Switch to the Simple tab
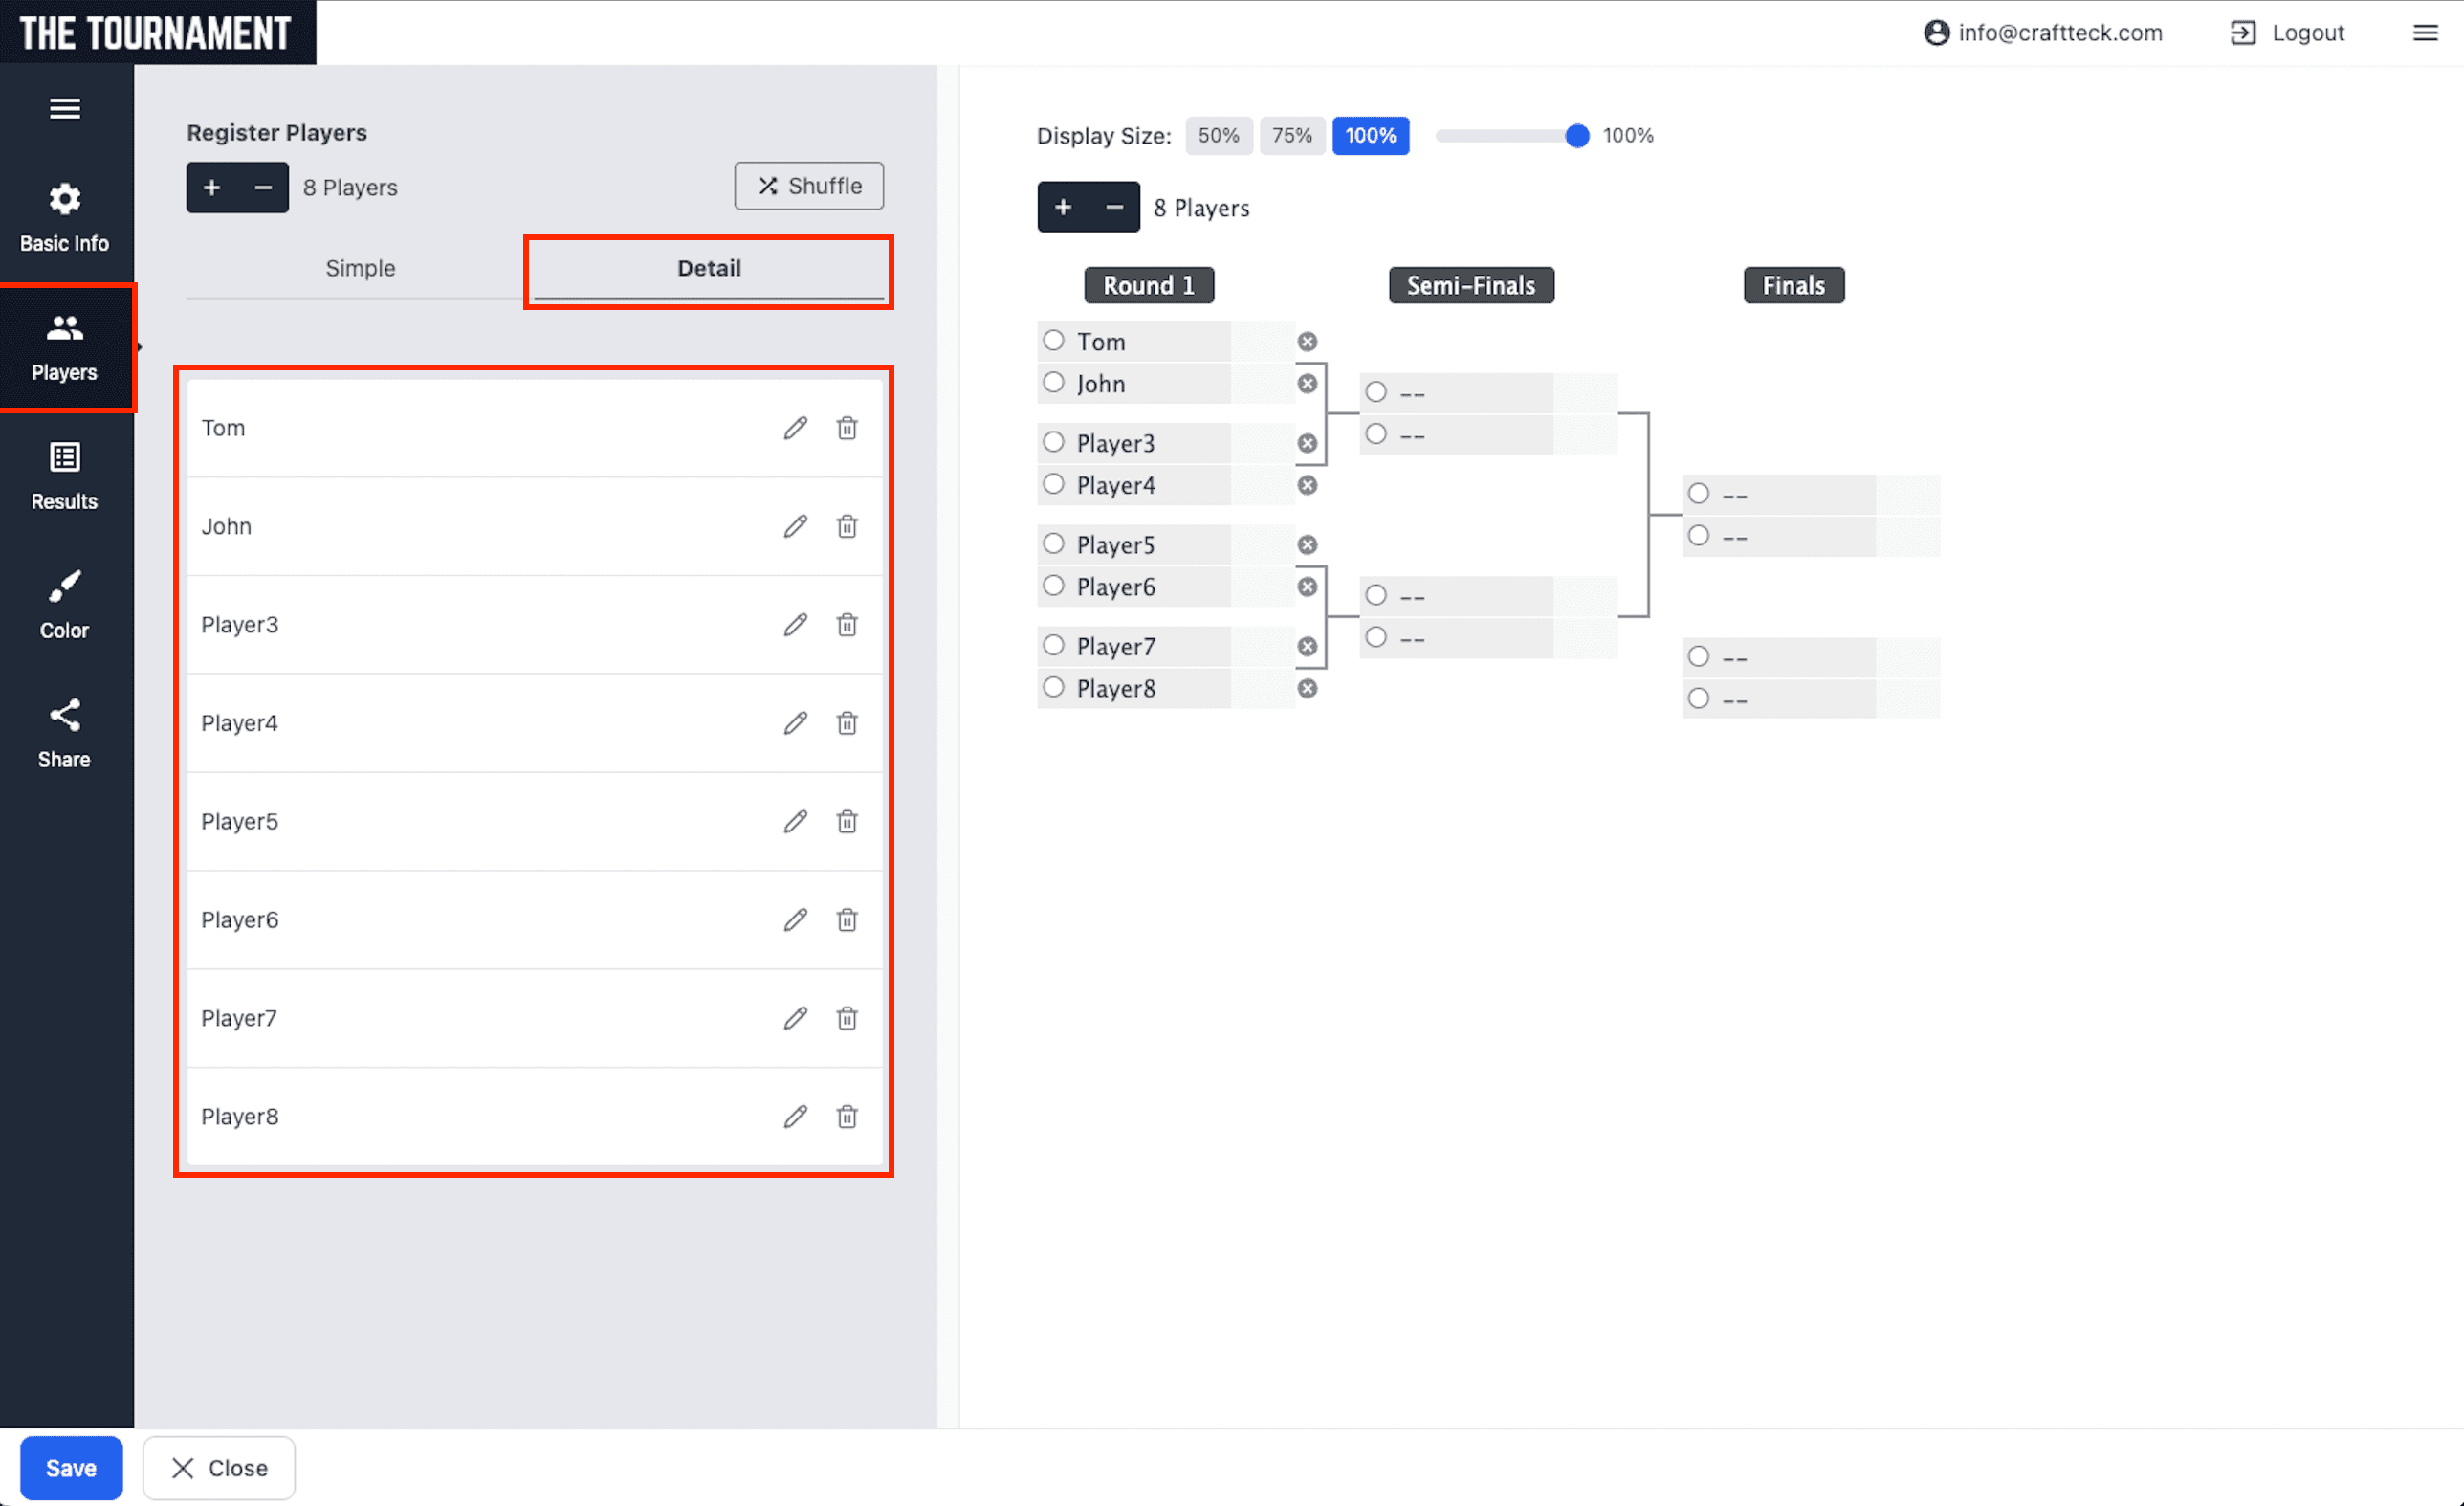The width and height of the screenshot is (2464, 1506). pos(360,268)
